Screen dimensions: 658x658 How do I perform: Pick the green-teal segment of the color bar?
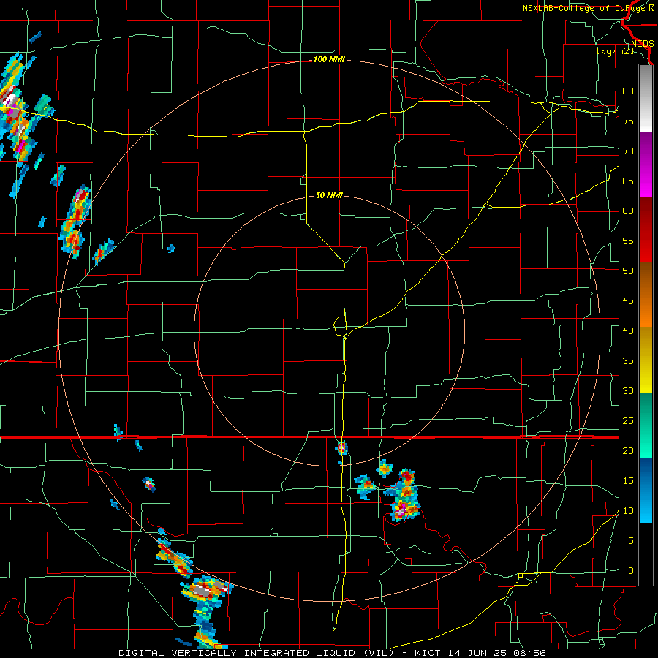pyautogui.click(x=646, y=425)
